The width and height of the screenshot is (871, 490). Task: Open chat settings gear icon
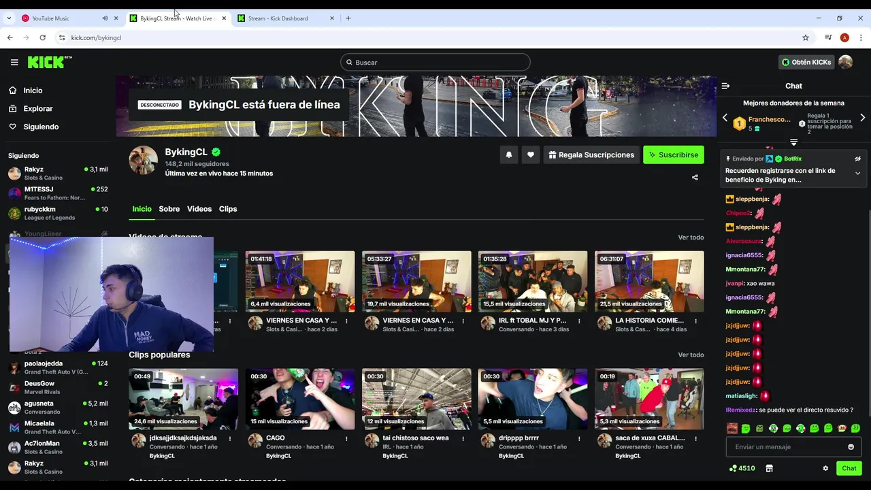(825, 468)
